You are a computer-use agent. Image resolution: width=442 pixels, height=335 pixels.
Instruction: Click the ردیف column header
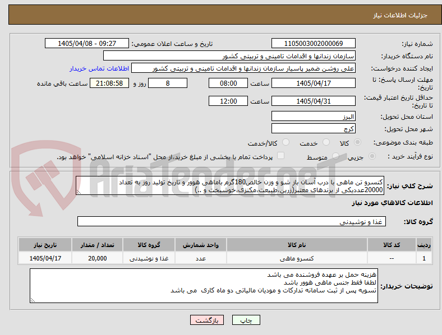click(x=424, y=245)
